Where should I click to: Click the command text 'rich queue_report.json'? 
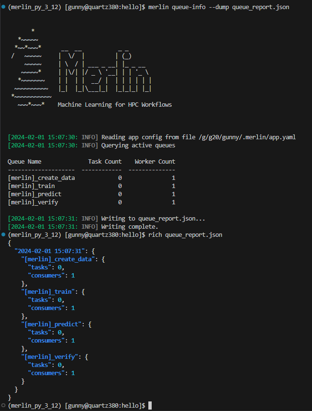point(185,234)
